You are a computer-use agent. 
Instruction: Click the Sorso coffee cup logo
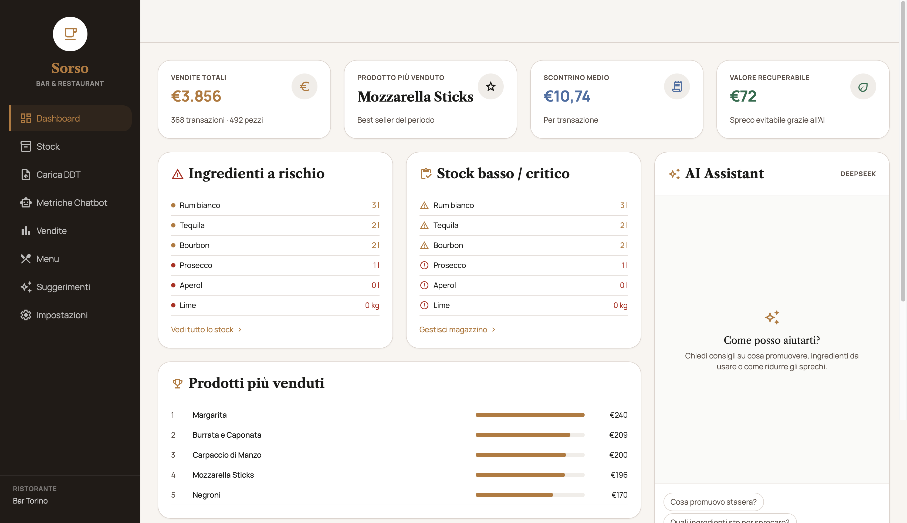70,34
